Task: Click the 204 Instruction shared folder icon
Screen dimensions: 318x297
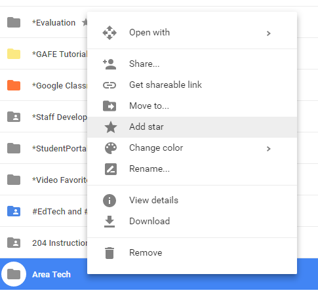Action: pos(14,243)
